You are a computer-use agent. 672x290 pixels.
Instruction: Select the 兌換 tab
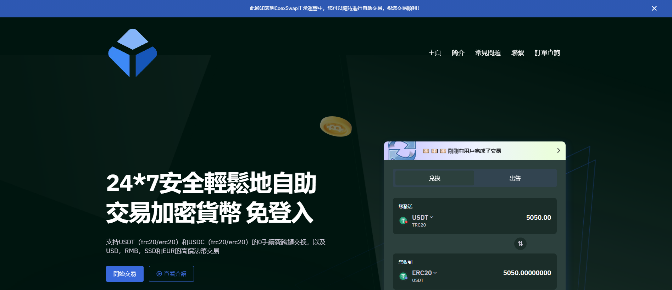(434, 178)
